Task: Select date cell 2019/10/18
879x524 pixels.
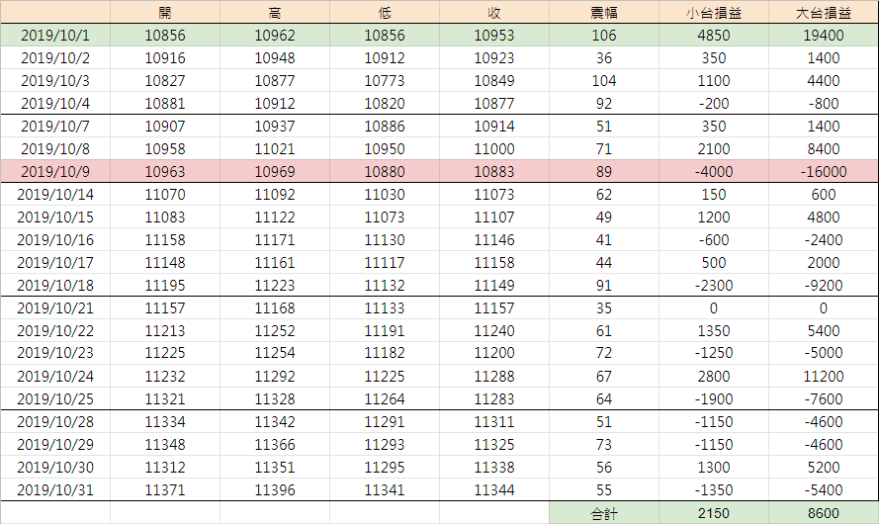Action: pyautogui.click(x=55, y=286)
